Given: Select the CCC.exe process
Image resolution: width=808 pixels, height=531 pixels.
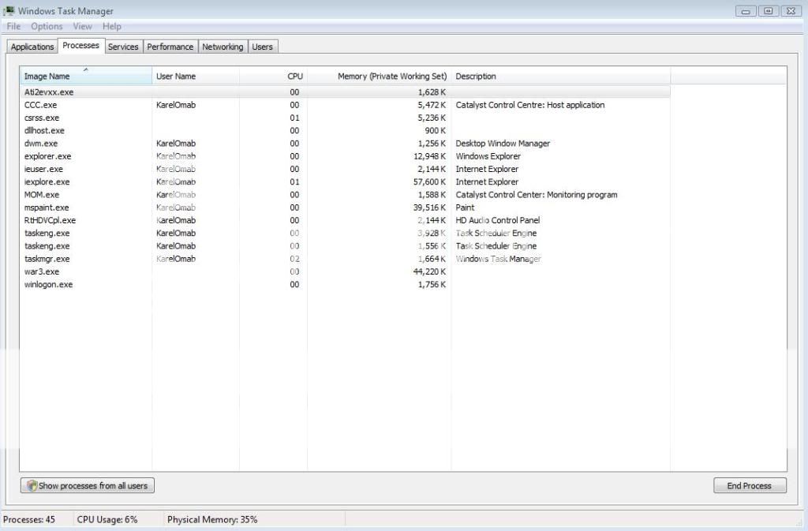Looking at the screenshot, I should point(346,105).
